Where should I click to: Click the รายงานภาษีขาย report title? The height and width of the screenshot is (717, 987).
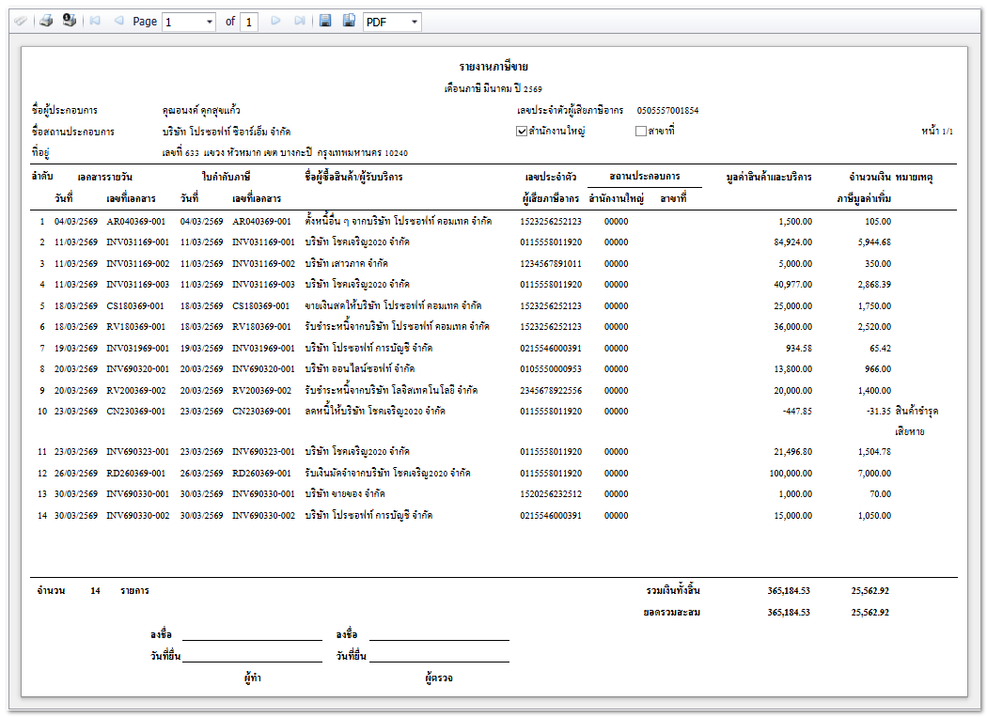coord(493,67)
